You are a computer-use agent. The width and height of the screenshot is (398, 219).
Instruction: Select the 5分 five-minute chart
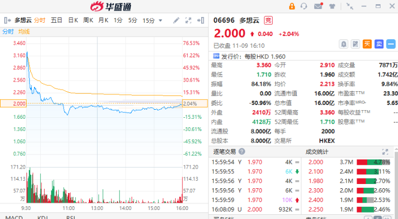pos(133,20)
